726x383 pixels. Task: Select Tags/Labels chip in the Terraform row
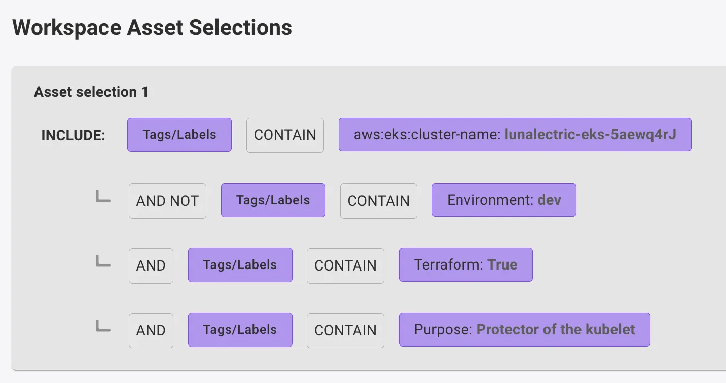(240, 265)
